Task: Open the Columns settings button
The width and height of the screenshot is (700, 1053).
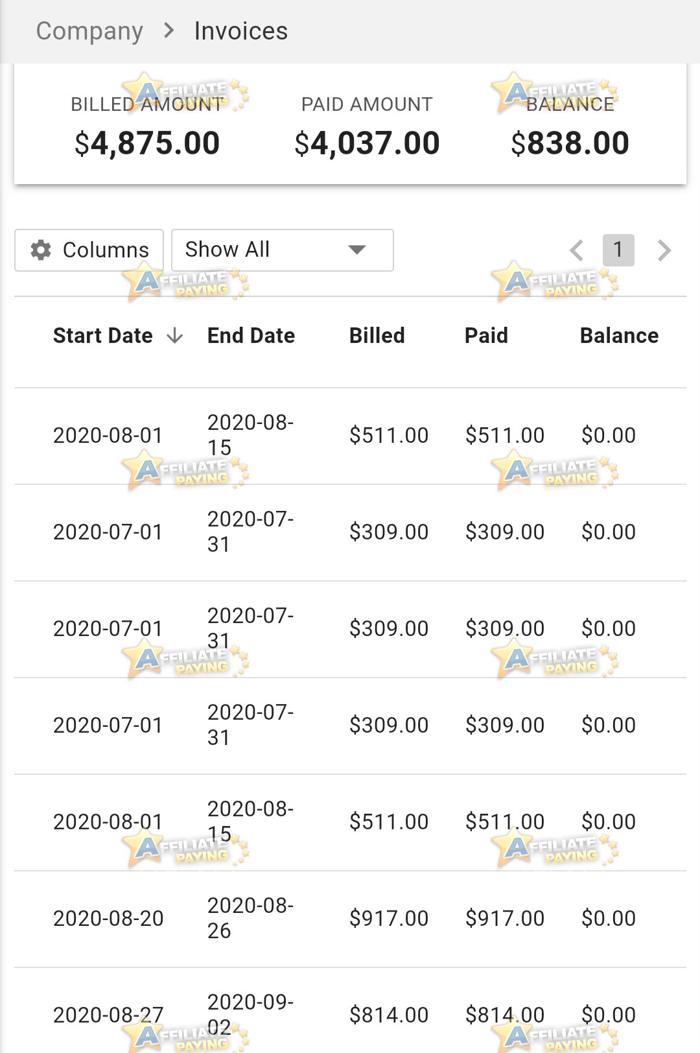Action: 89,250
